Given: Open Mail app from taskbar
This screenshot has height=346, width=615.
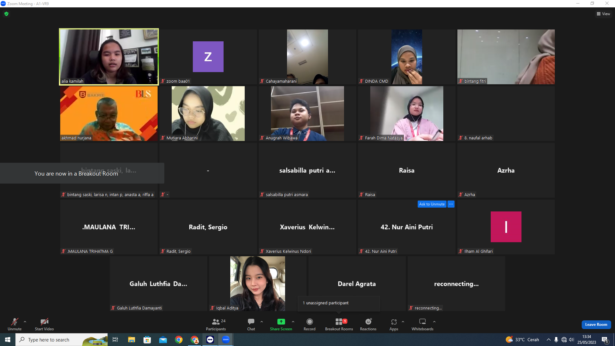Looking at the screenshot, I should coord(163,340).
